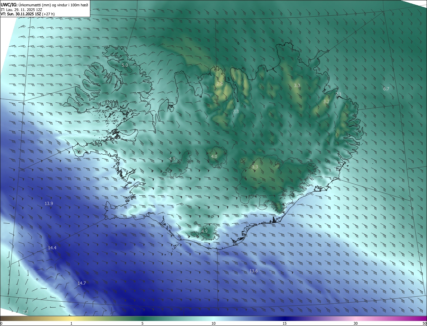427x326 pixels.
Task: Select the "30" tick on the colour scale
Action: [x=356, y=324]
